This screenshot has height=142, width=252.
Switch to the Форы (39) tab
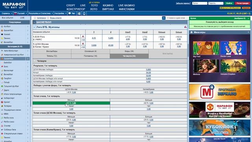tap(129, 51)
